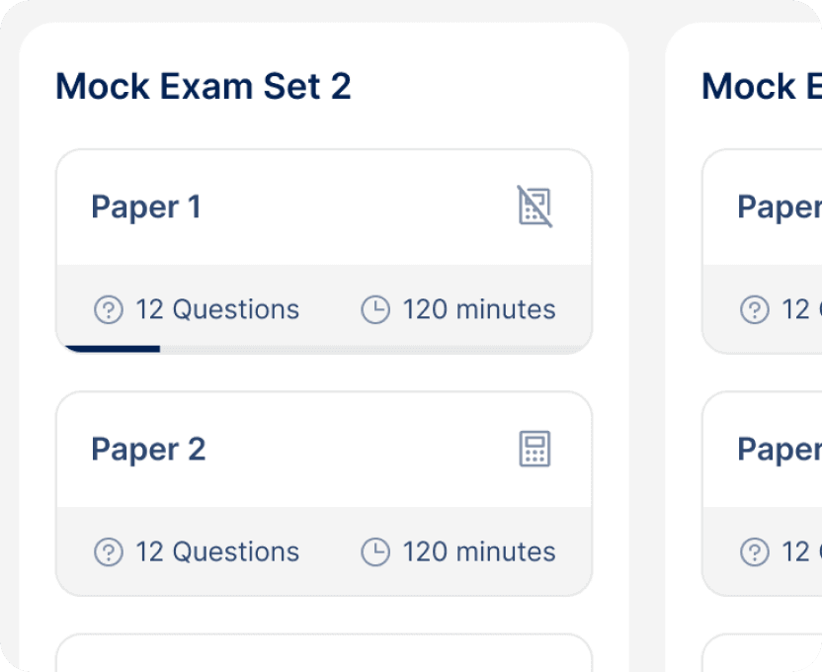This screenshot has width=822, height=672.
Task: Click the clock icon on Paper 2
Action: (376, 551)
